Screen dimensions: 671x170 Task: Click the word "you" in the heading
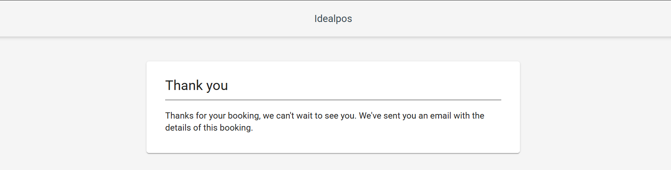pyautogui.click(x=217, y=86)
